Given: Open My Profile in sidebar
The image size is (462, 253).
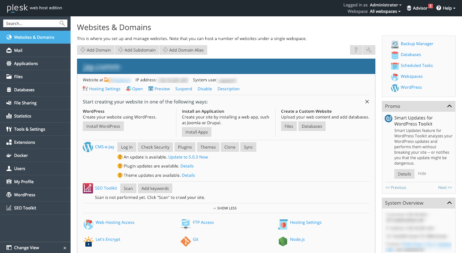Looking at the screenshot, I should pos(35,182).
